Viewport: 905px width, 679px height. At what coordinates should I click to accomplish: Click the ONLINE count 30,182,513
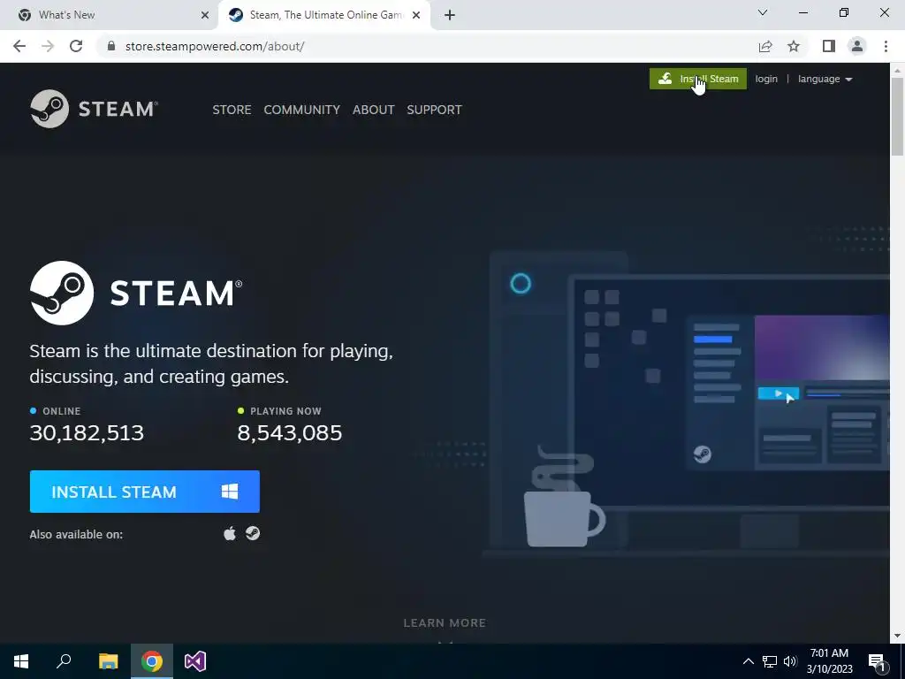click(x=87, y=432)
